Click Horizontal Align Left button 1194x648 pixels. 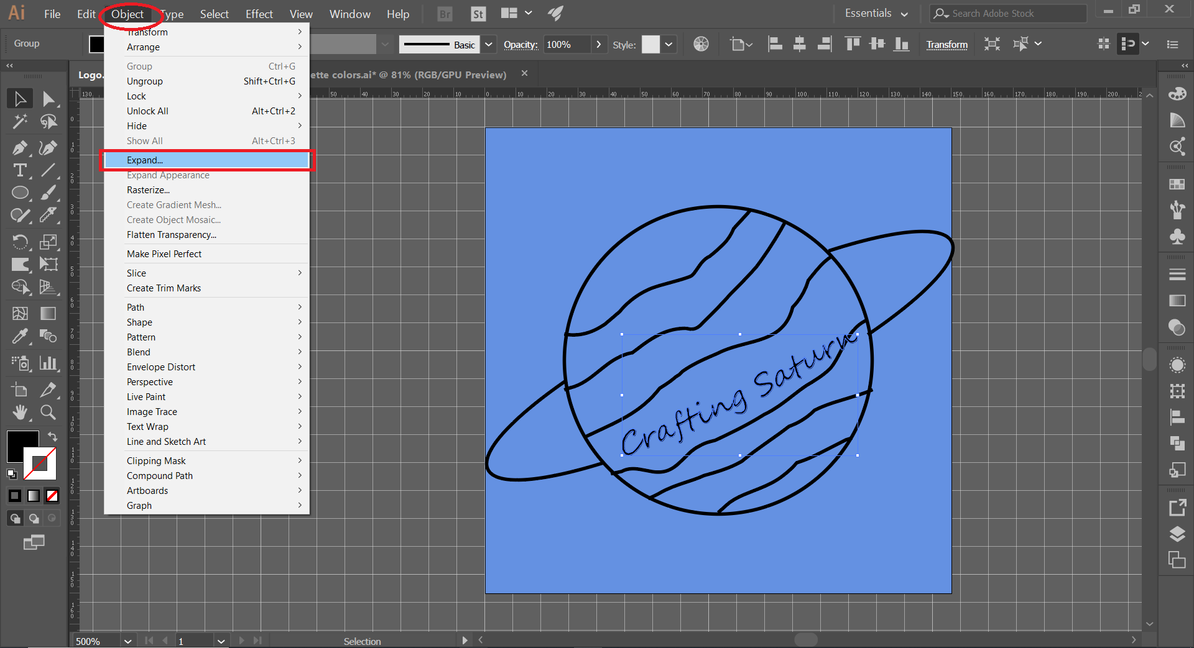click(775, 44)
